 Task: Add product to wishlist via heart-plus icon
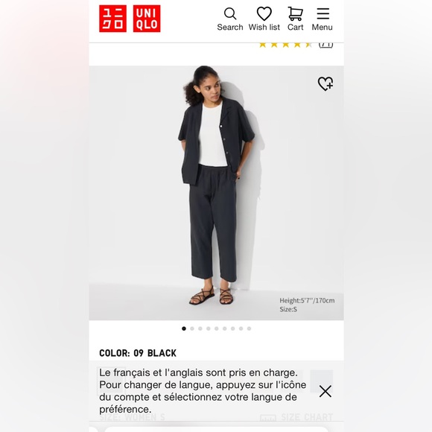coord(325,83)
